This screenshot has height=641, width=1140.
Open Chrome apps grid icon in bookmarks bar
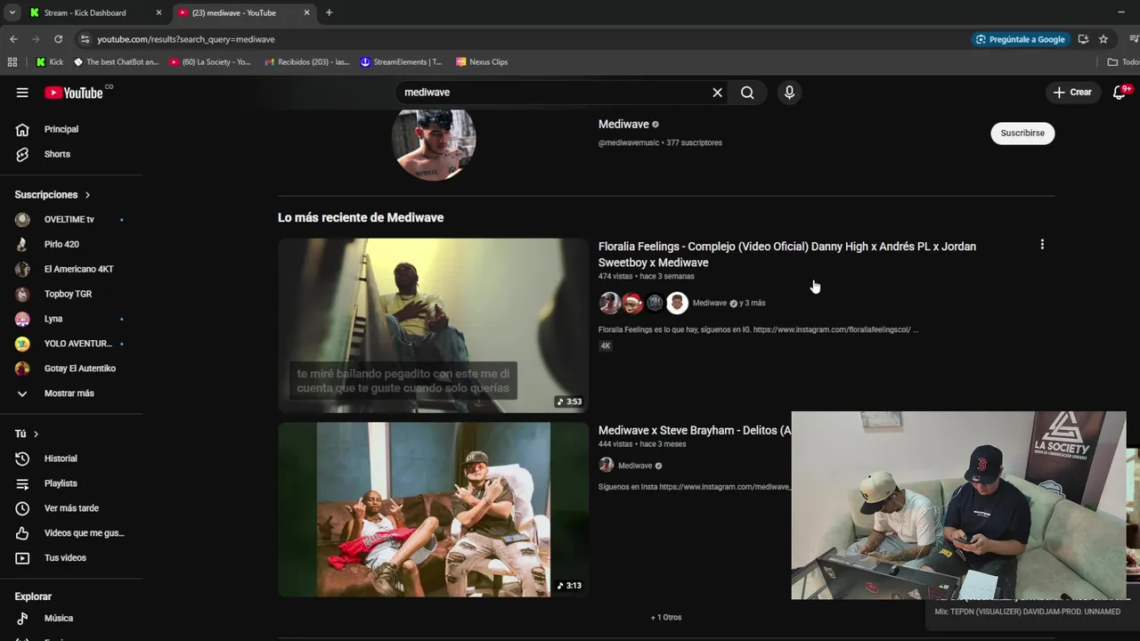tap(12, 62)
